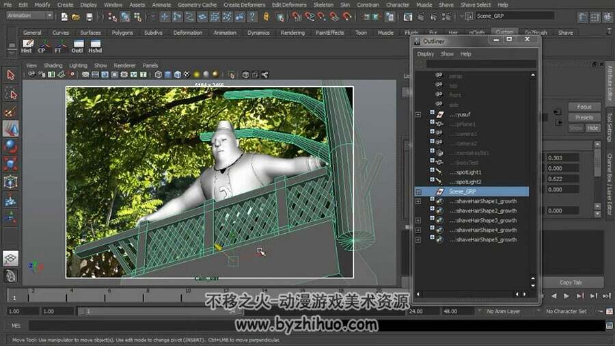Expand shaveHairShape1_growth in Outliner

coord(418,201)
